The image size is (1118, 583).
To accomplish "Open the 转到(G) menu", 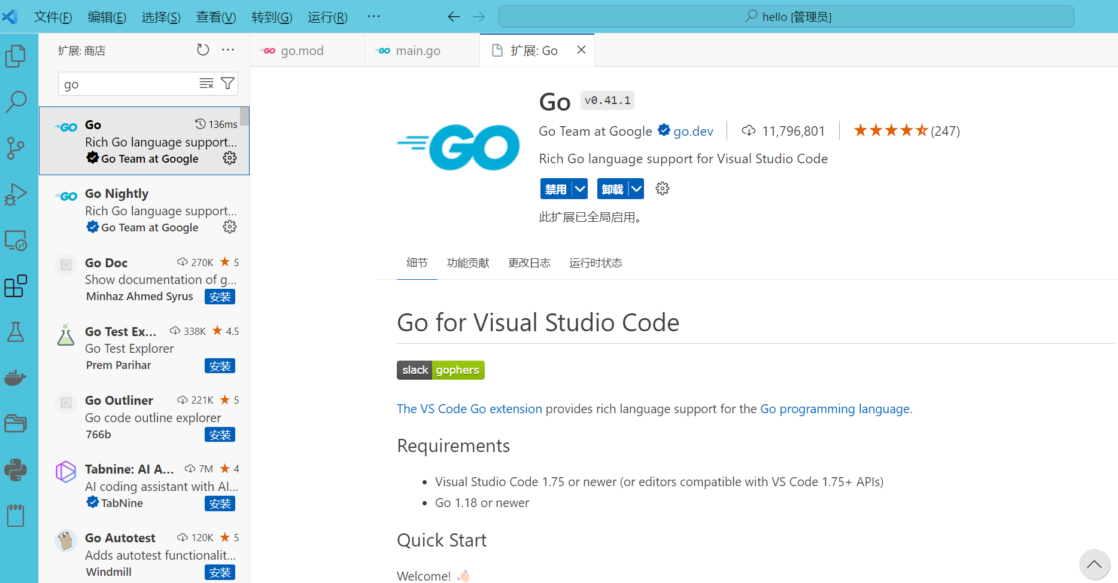I will (x=272, y=17).
